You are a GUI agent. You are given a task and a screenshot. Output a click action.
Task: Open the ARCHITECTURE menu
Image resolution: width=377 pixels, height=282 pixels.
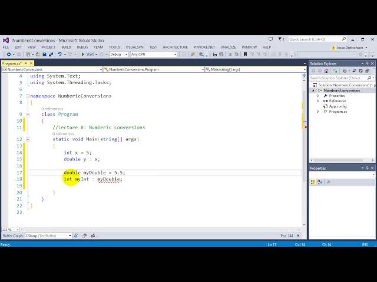[x=175, y=47]
